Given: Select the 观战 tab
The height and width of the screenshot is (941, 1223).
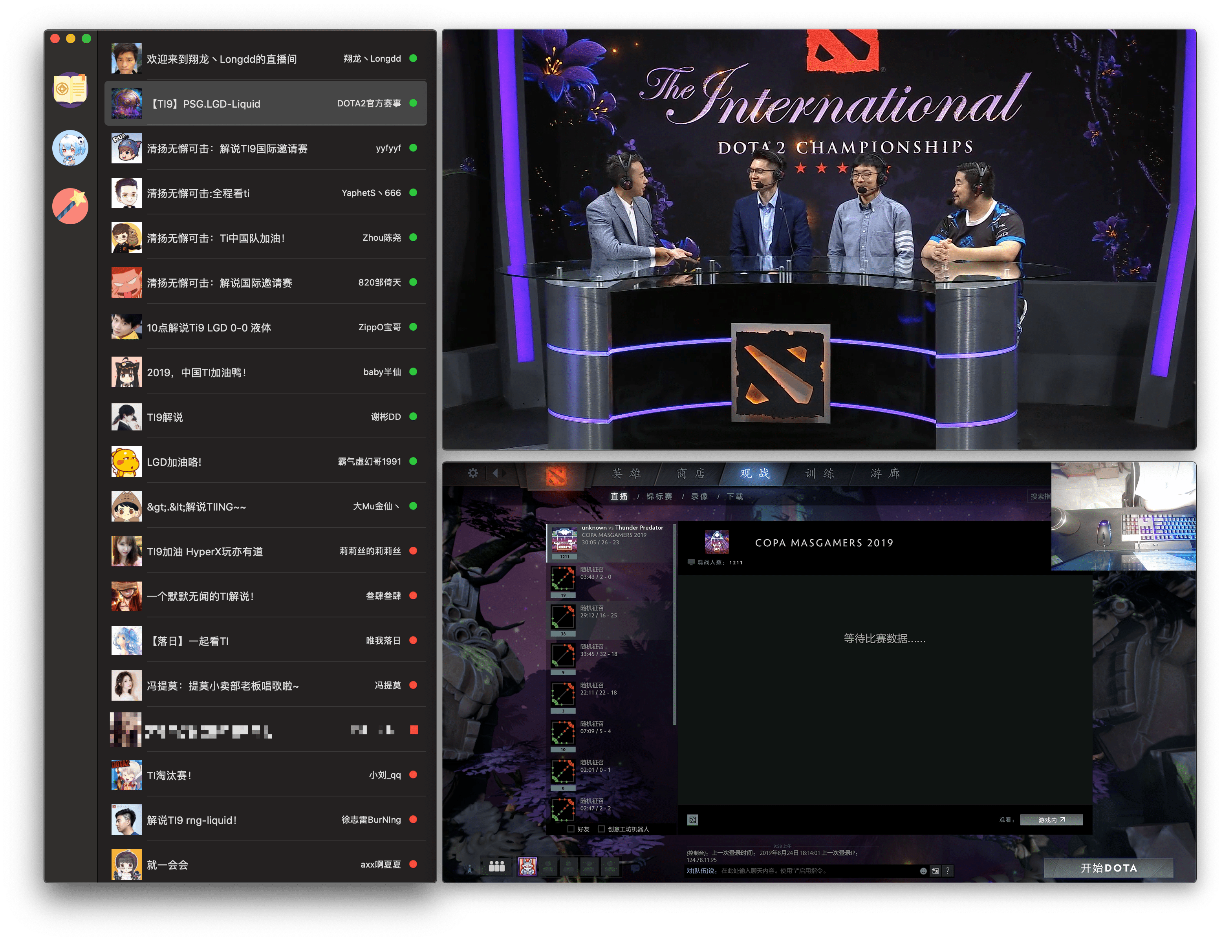Looking at the screenshot, I should click(x=755, y=474).
